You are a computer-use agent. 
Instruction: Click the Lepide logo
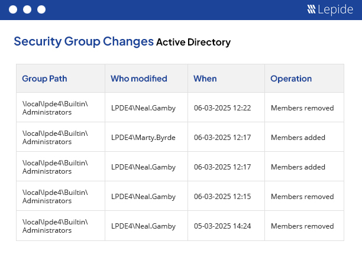[x=330, y=9]
